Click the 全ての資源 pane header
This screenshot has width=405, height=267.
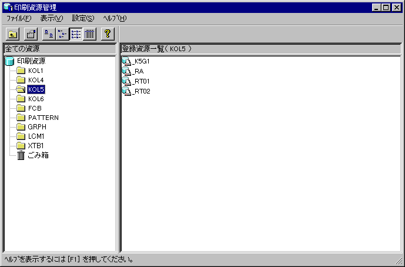point(60,49)
